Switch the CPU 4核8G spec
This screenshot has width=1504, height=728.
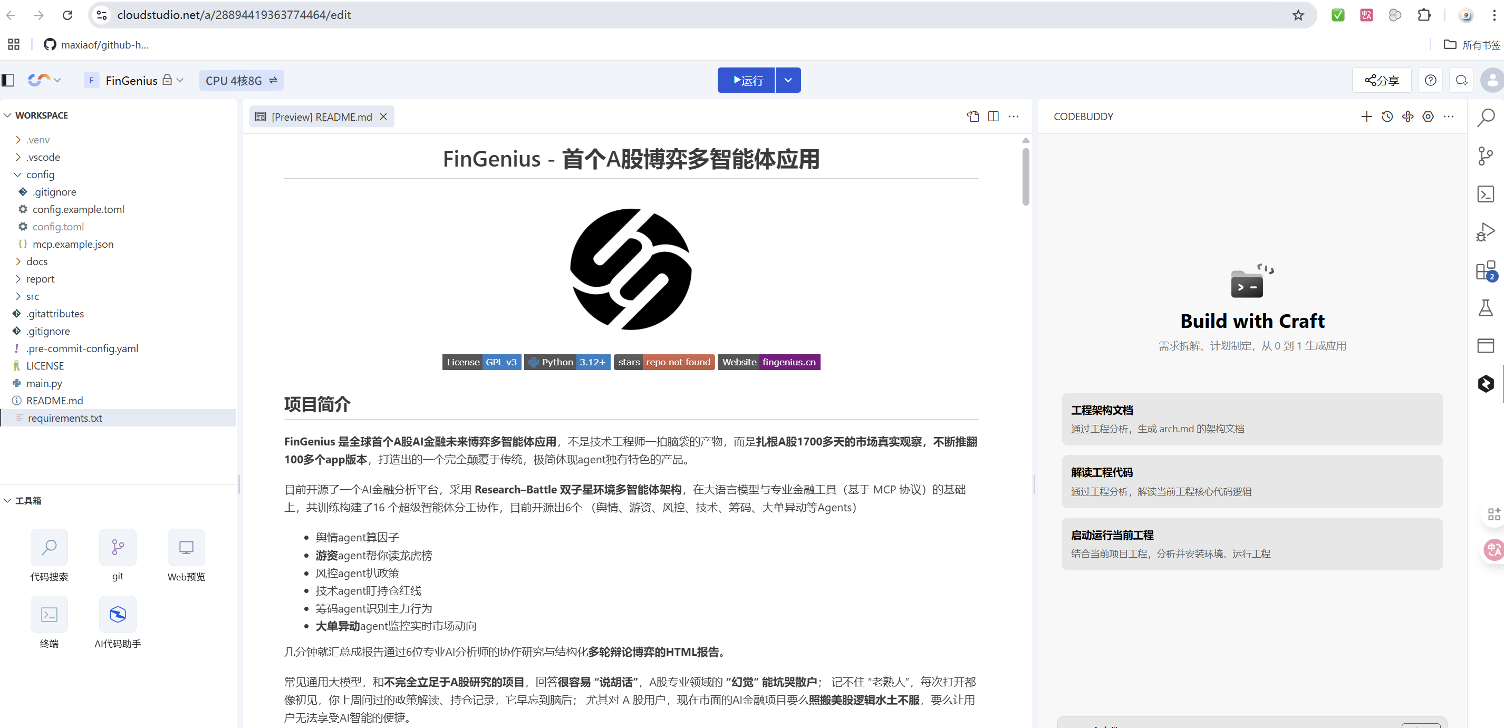(x=241, y=81)
